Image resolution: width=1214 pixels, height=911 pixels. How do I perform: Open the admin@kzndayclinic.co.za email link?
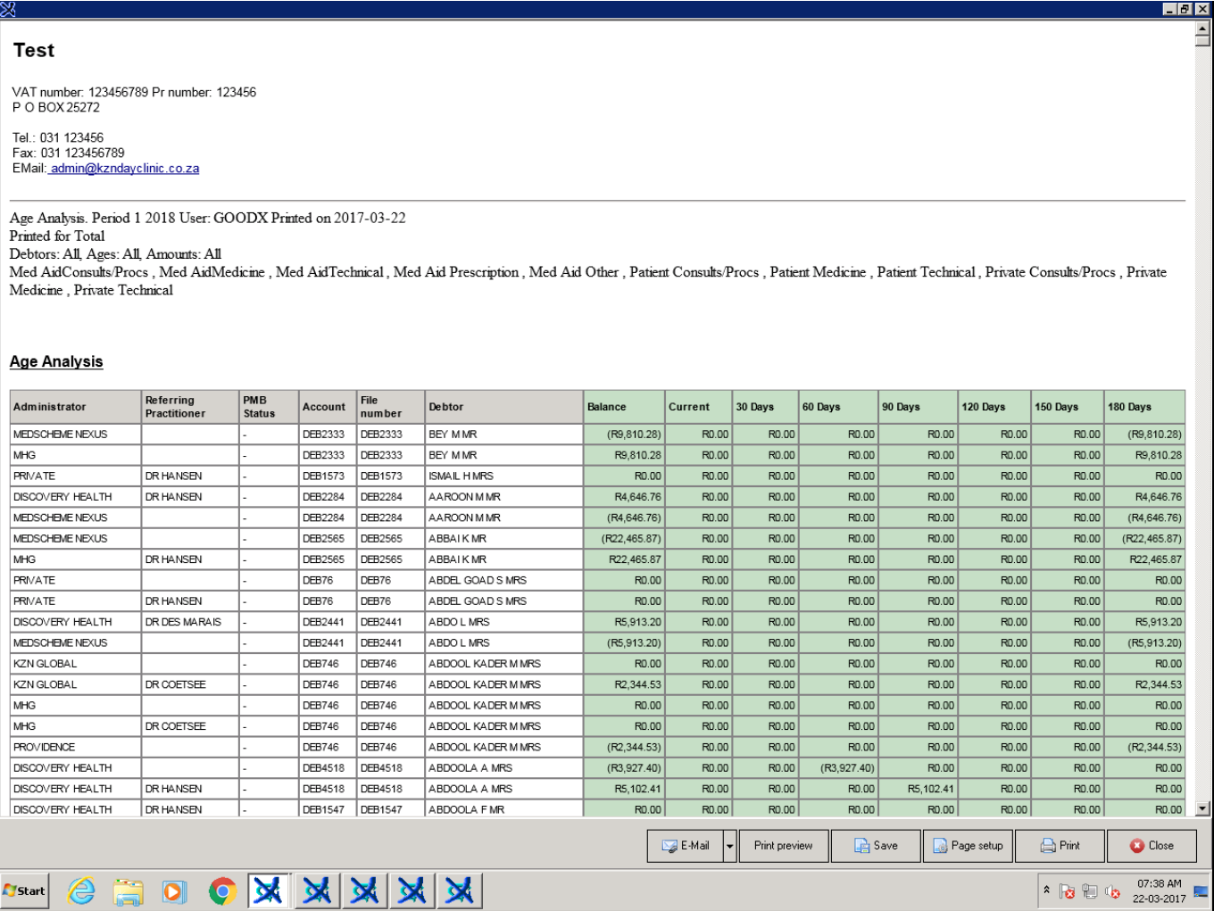coord(124,169)
